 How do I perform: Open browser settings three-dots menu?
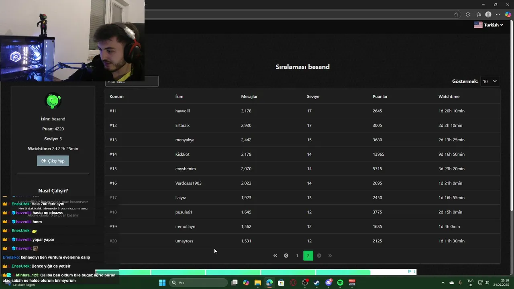tap(498, 14)
